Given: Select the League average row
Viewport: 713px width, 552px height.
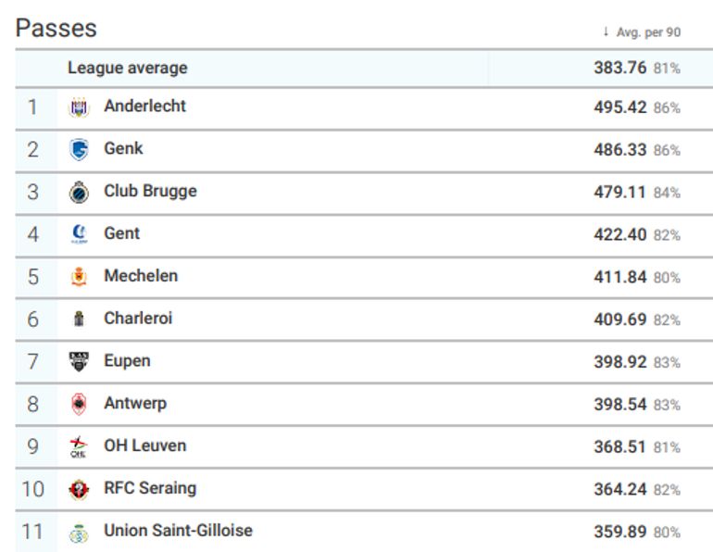Looking at the screenshot, I should pyautogui.click(x=127, y=68).
